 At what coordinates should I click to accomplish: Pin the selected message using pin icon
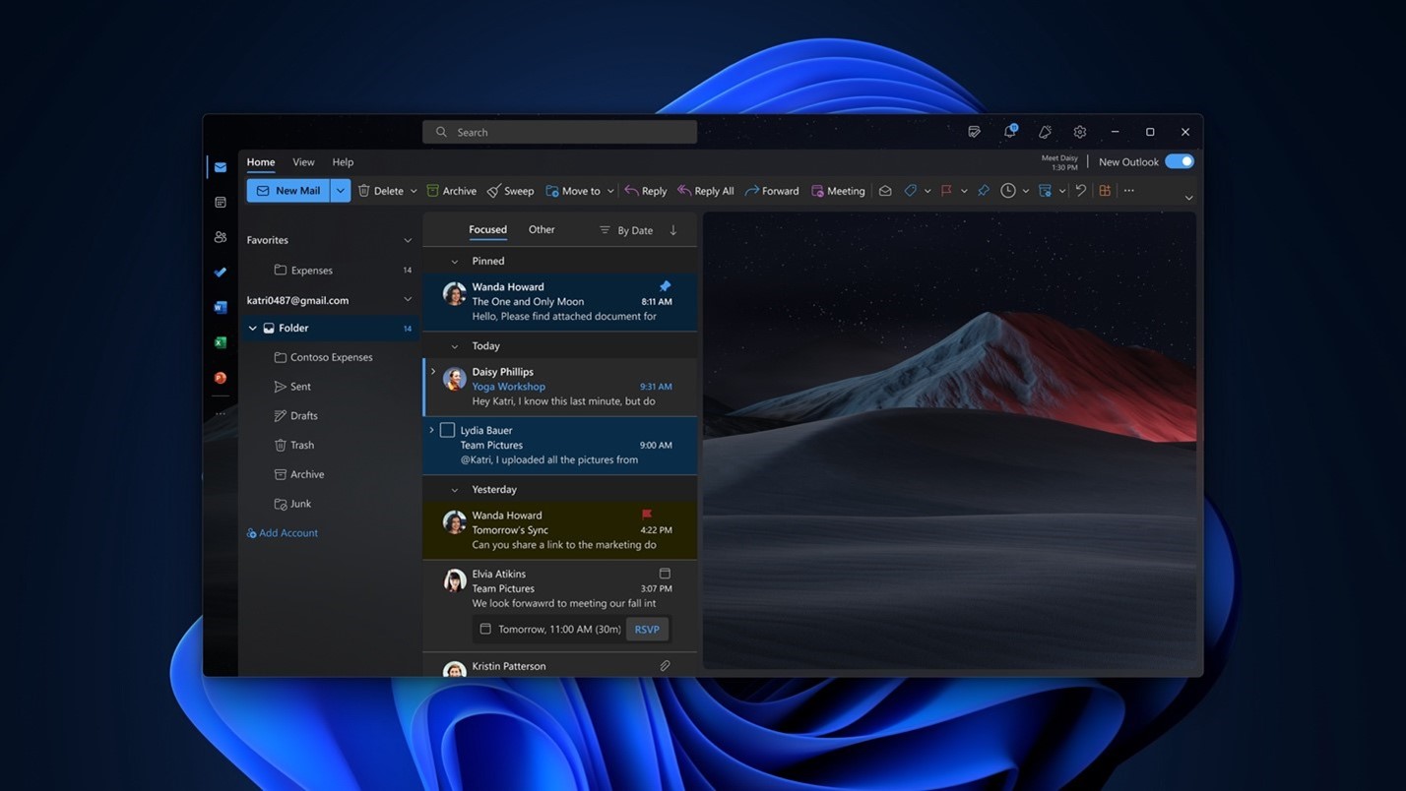(985, 190)
